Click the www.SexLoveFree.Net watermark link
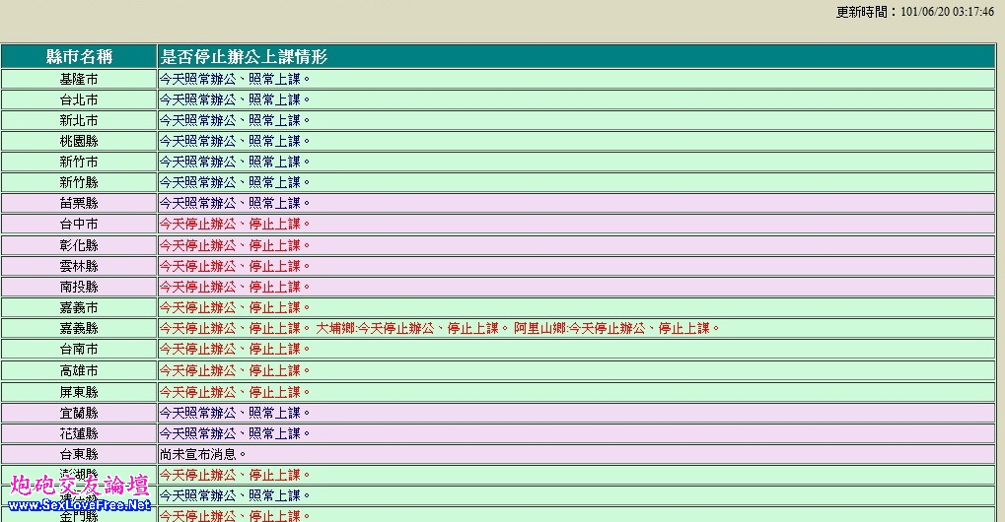This screenshot has width=1005, height=522. click(79, 505)
